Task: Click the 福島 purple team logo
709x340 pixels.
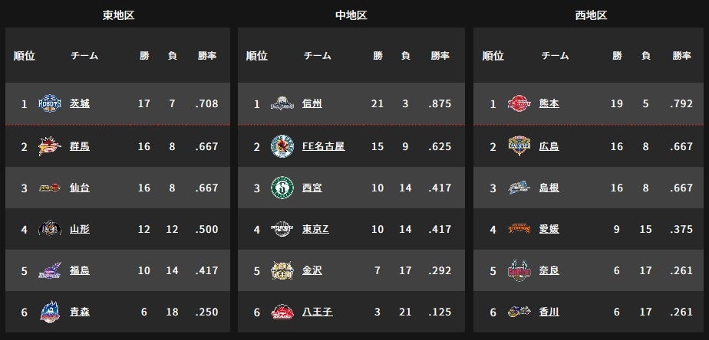Action: pyautogui.click(x=50, y=270)
